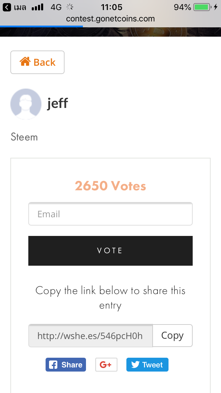Screen dimensions: 221x393
Task: Tap the charging bolt icon
Action: [216, 7]
